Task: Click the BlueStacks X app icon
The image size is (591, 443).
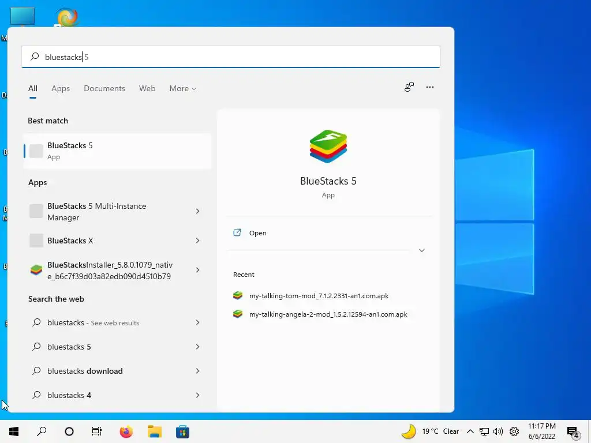Action: (36, 241)
